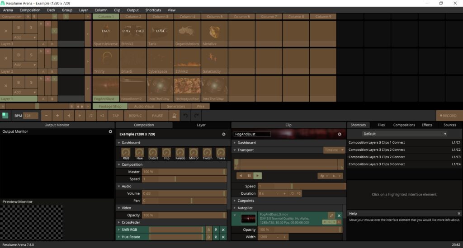Toggle composition Bypass button
Image resolution: width=463 pixels, height=248 pixels.
34,17
